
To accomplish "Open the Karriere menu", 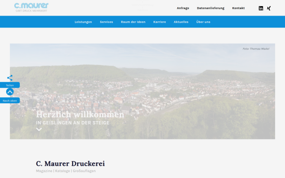I will click(160, 22).
